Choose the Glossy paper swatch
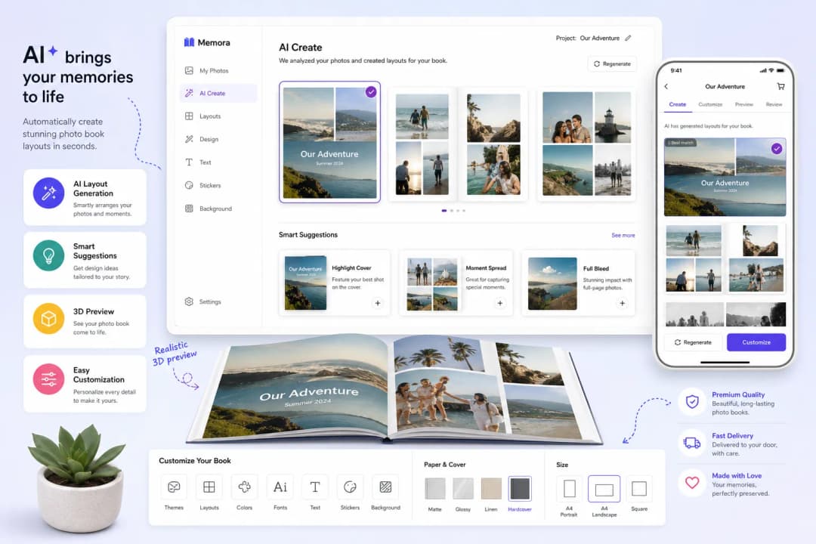The width and height of the screenshot is (816, 544). coord(462,489)
